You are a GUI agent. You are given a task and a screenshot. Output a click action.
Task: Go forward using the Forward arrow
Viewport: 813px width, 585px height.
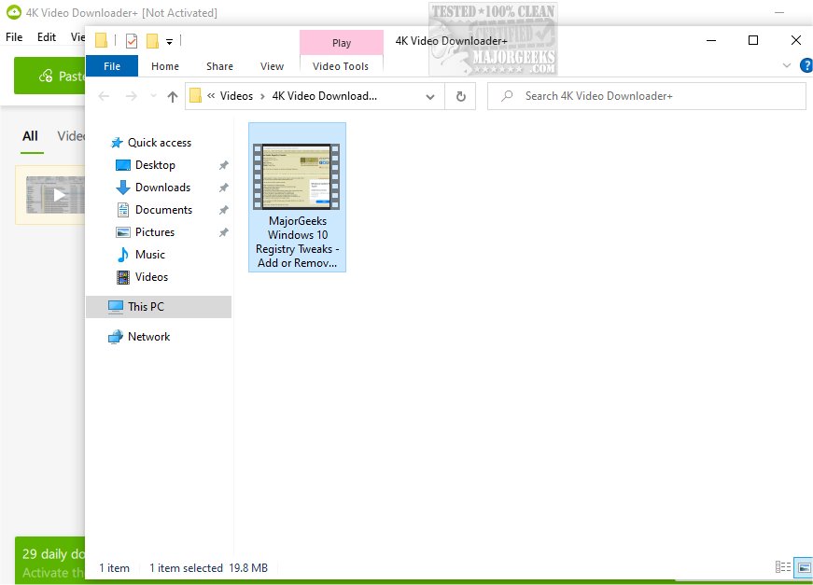click(x=132, y=96)
